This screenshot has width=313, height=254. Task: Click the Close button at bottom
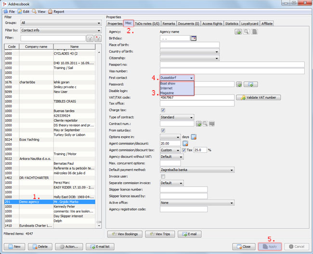coord(244,247)
